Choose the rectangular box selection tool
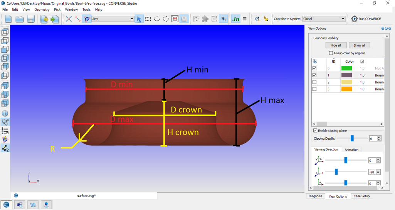Image resolution: width=395 pixels, height=210 pixels. 148,19
